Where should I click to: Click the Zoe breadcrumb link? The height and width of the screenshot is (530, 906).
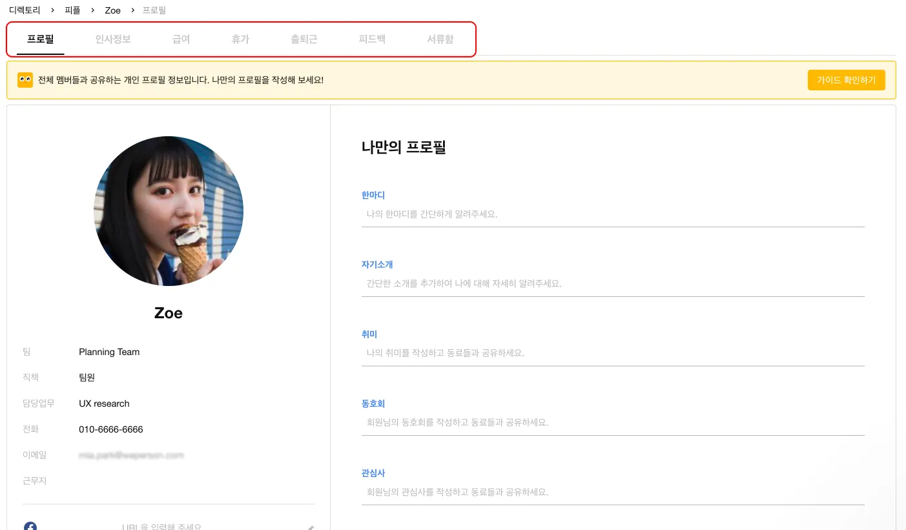pyautogui.click(x=112, y=10)
